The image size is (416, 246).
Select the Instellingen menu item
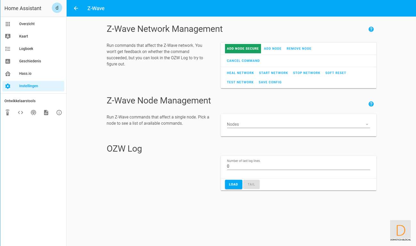(33, 86)
